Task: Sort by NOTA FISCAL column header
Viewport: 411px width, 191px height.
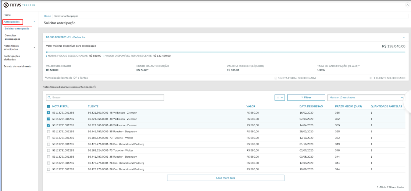Action: tap(61, 106)
